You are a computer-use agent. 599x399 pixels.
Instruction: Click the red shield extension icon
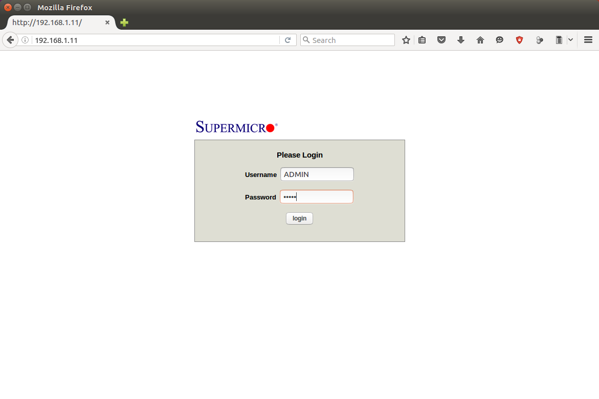tap(519, 40)
